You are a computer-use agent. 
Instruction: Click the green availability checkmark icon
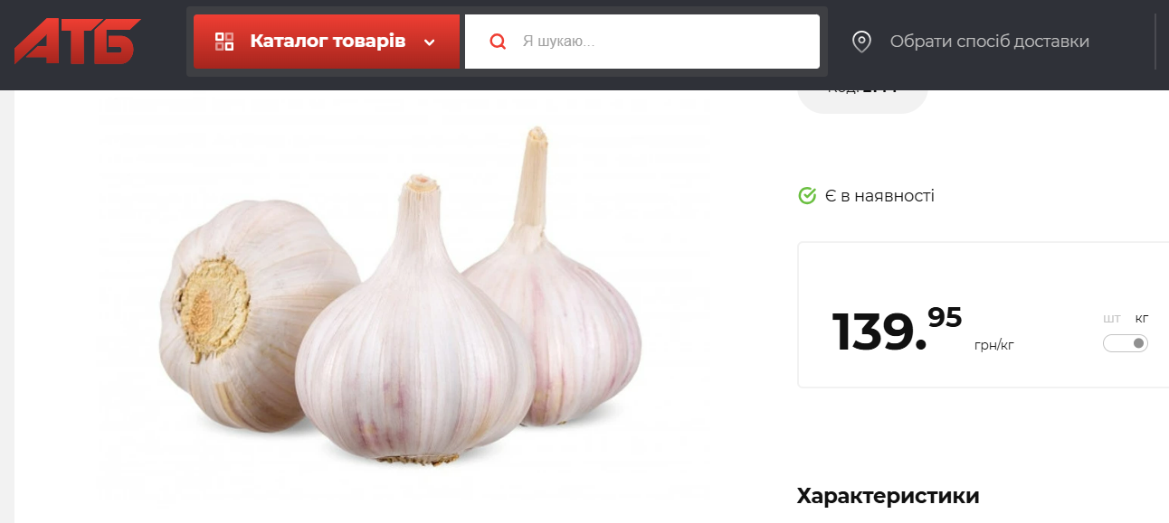pos(807,195)
